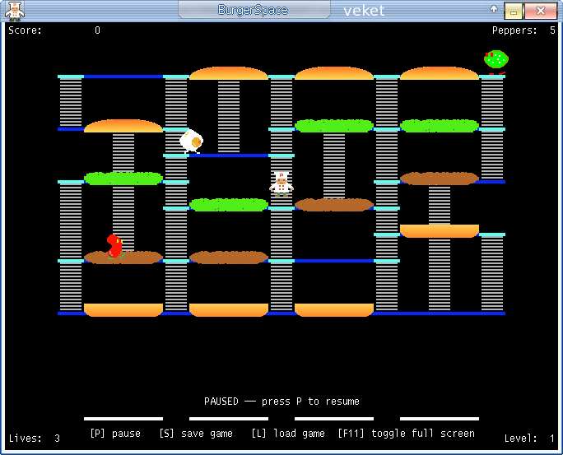Click the chef player character sprite
The width and height of the screenshot is (563, 455).
(x=281, y=184)
